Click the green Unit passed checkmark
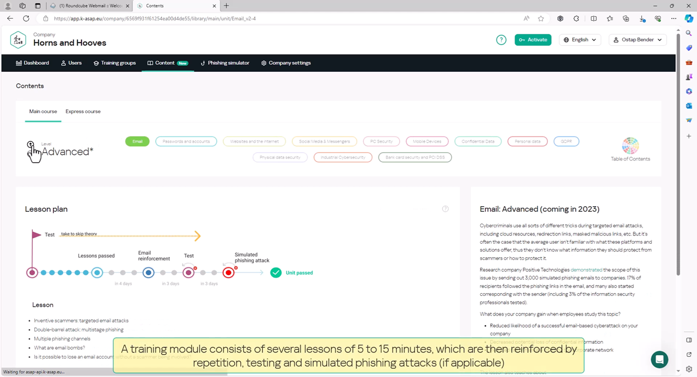 pyautogui.click(x=276, y=273)
